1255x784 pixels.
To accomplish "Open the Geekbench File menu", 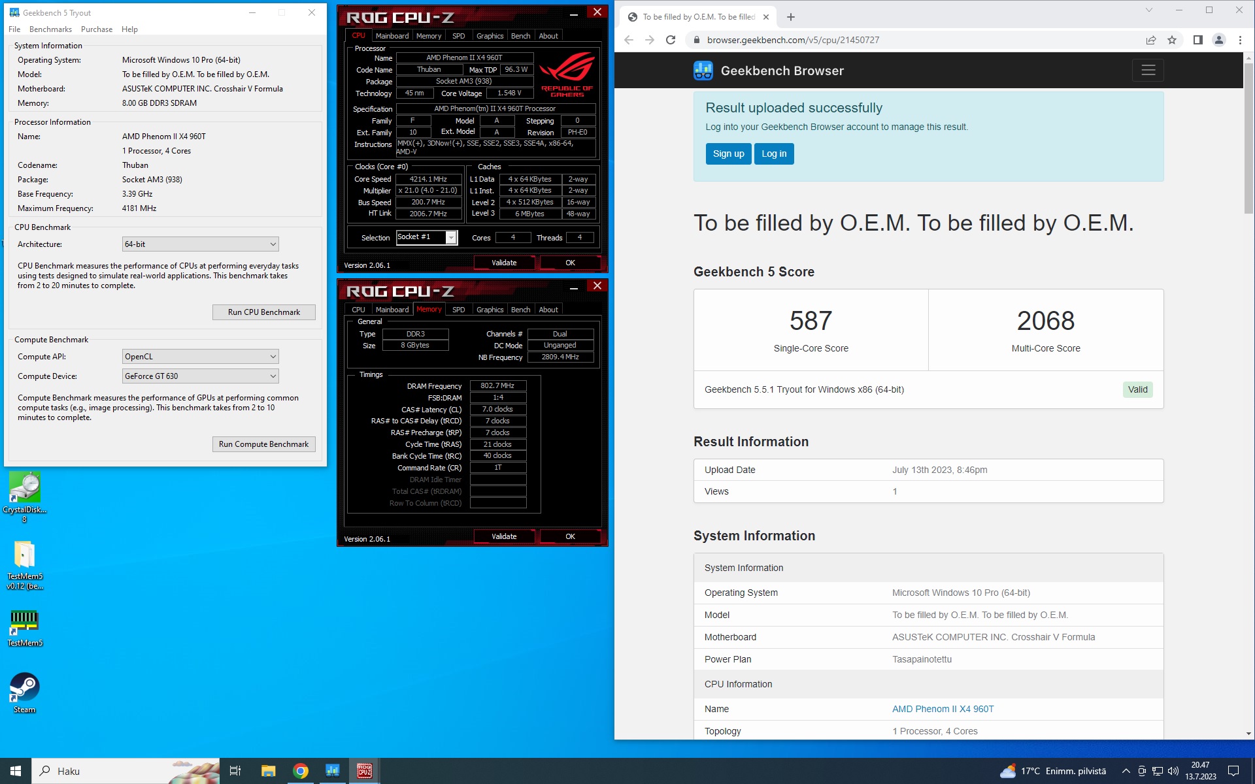I will 14,29.
